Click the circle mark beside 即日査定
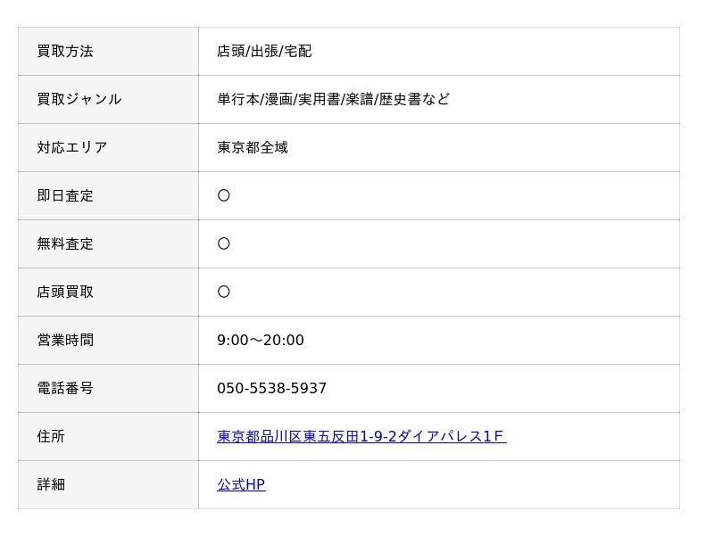This screenshot has height=536, width=714. (x=224, y=195)
